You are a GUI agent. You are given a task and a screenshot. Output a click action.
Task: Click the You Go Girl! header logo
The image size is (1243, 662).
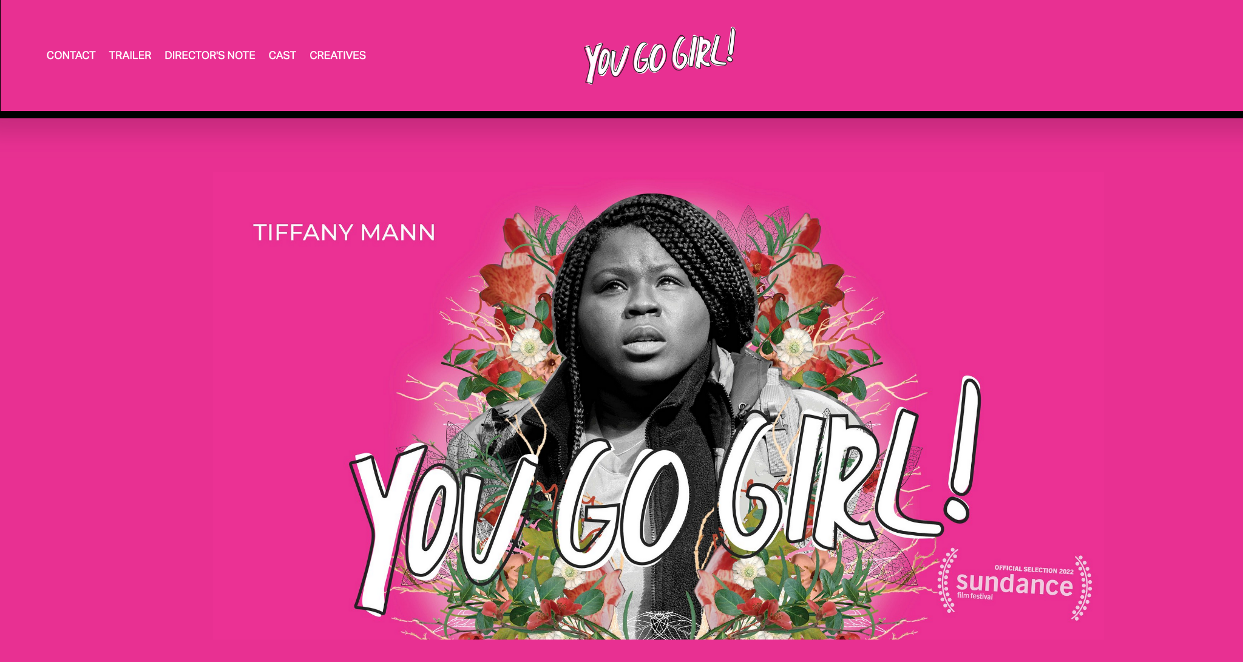click(x=660, y=56)
